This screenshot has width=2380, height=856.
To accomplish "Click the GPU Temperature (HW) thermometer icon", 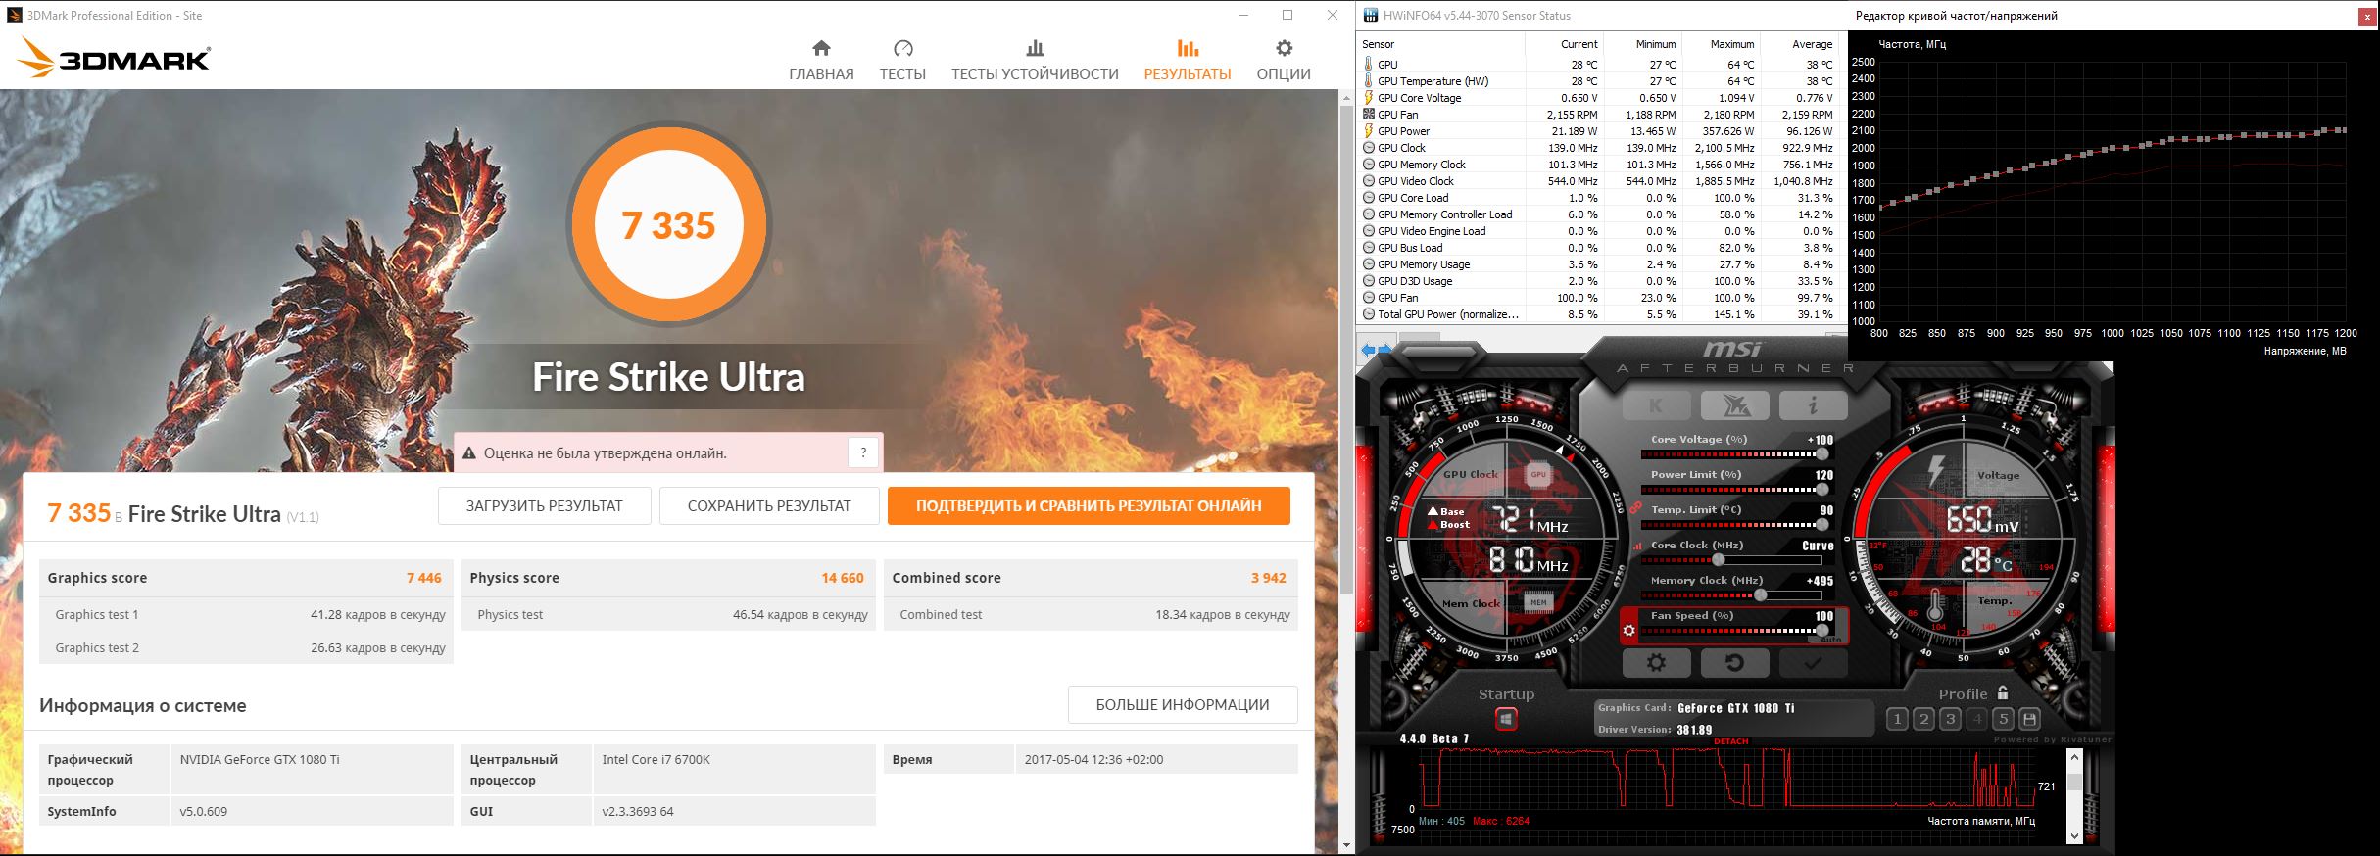I will pos(1369,81).
